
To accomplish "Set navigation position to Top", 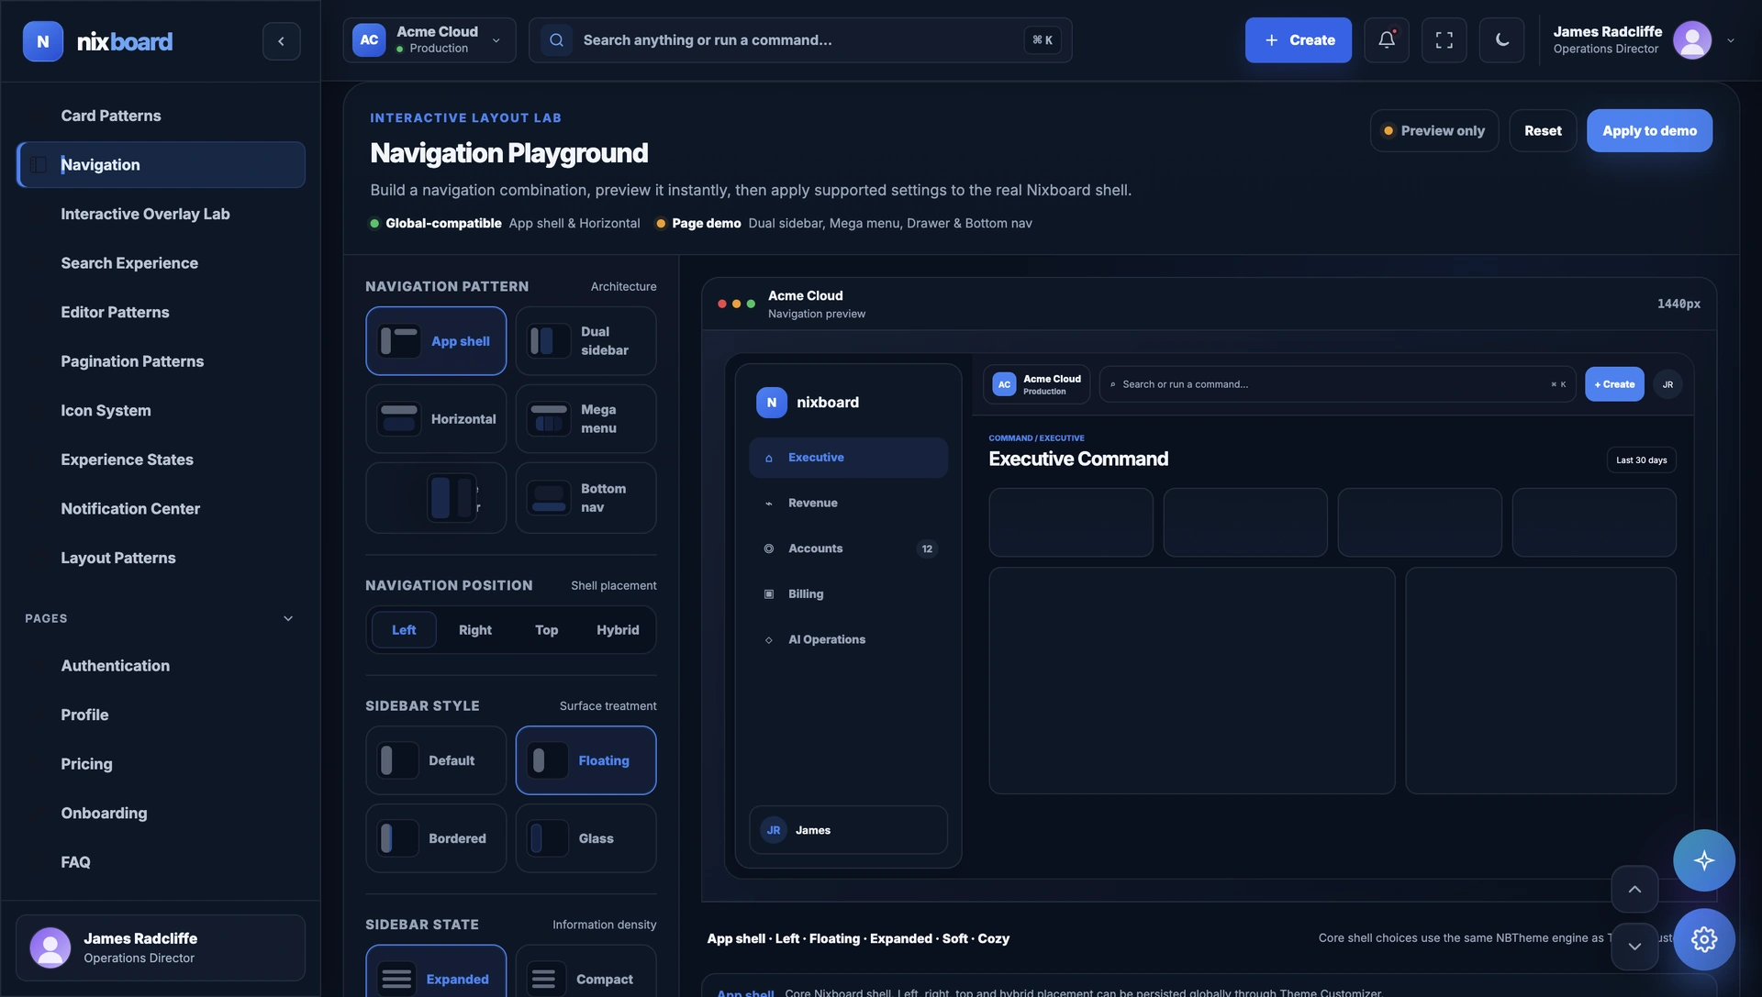I will [x=546, y=630].
